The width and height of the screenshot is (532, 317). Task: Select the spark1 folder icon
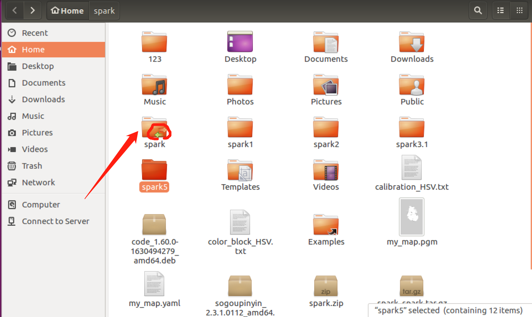point(240,127)
